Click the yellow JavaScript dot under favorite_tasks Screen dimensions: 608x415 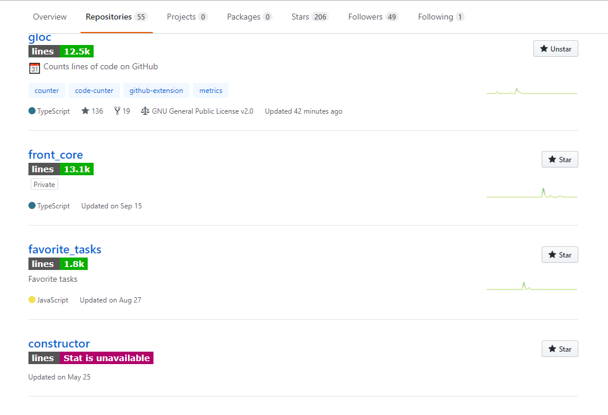[x=31, y=300]
